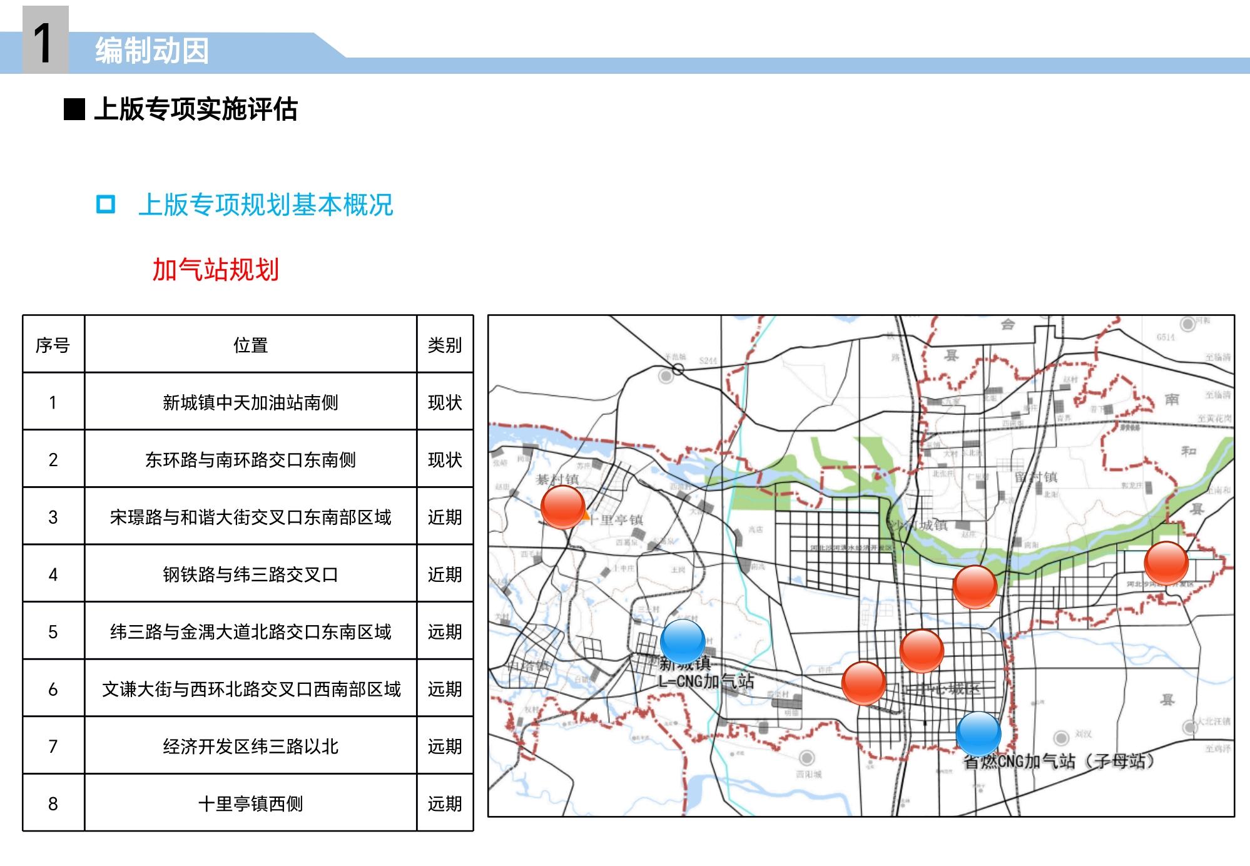Click the cell 经济开发区纬三路以北
1250x866 pixels.
[x=250, y=746]
